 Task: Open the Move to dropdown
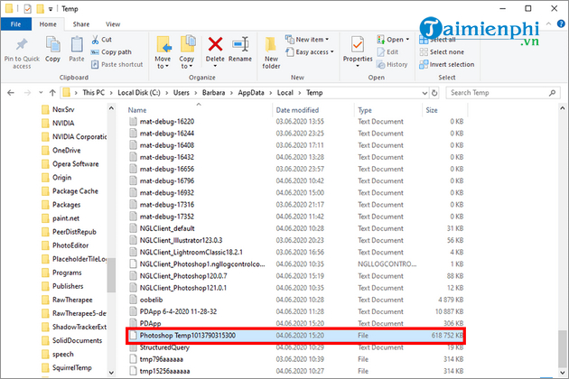163,62
